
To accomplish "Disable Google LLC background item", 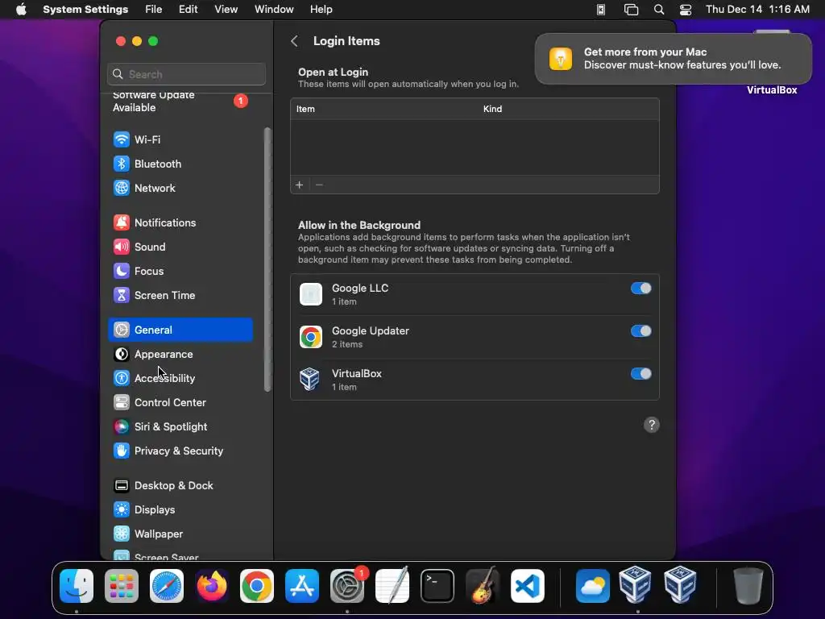I will (641, 289).
